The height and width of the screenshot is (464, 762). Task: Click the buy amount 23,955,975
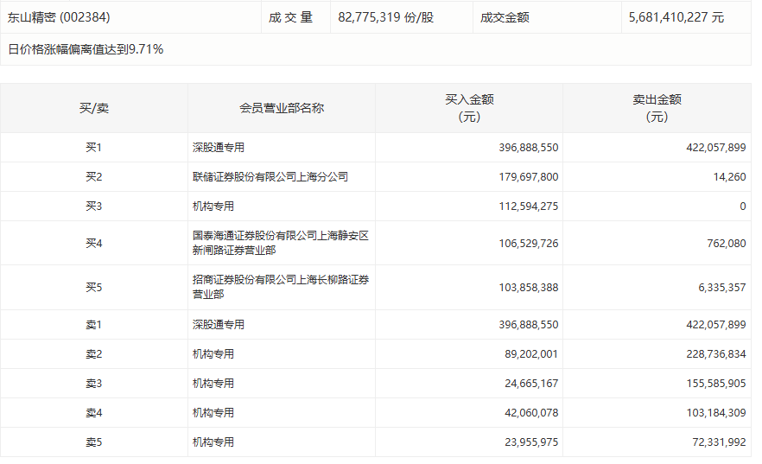tap(531, 442)
